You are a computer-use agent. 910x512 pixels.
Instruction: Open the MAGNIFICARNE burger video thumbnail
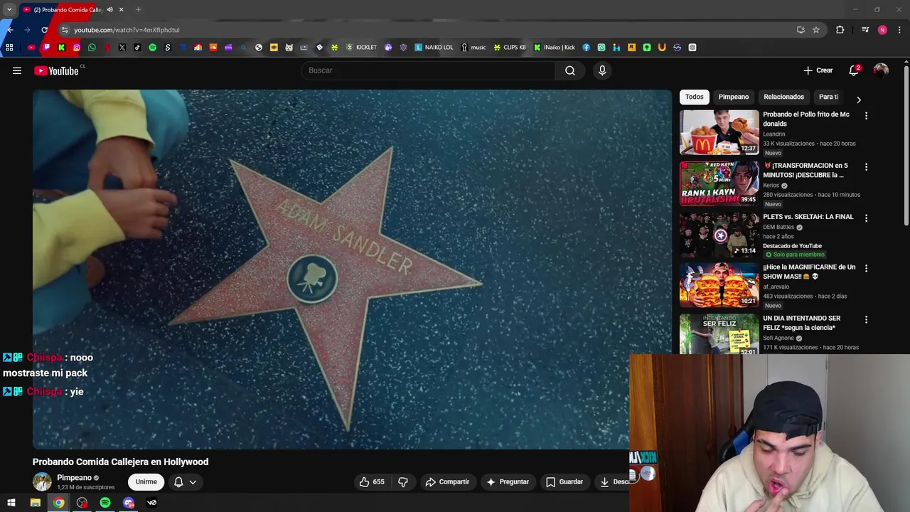point(719,285)
